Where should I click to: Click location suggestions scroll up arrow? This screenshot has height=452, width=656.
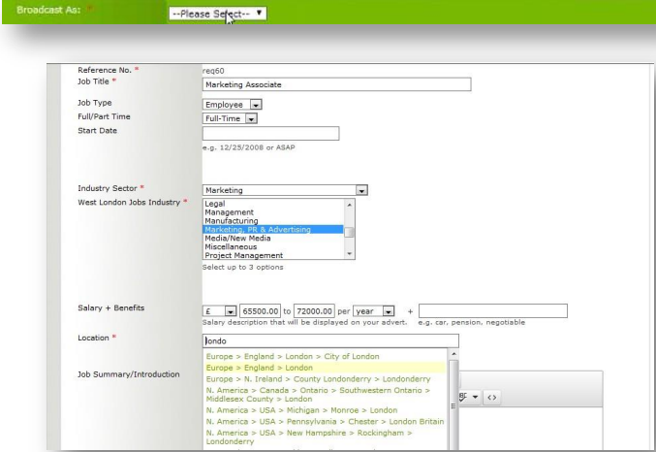click(453, 354)
